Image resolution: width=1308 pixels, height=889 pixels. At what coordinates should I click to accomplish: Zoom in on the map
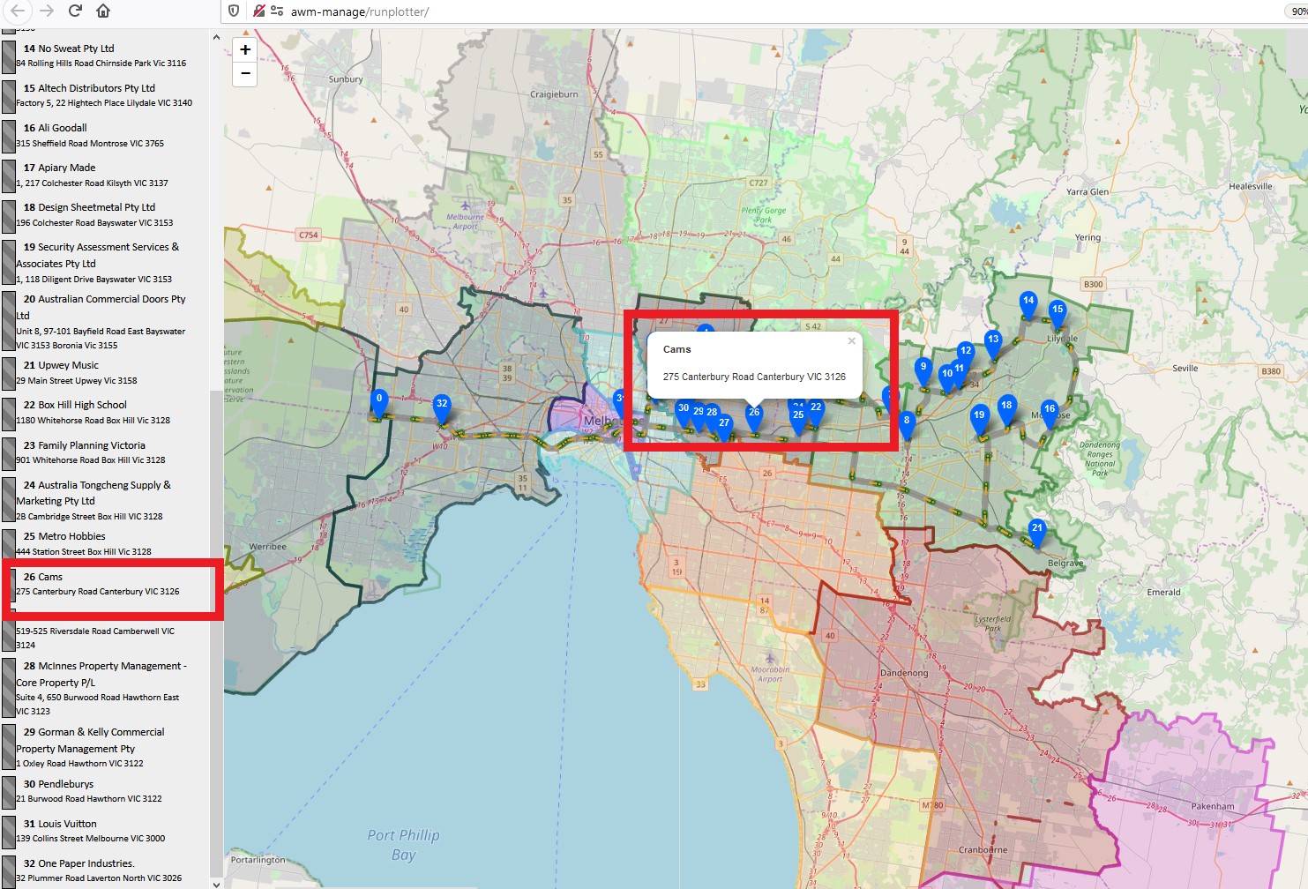coord(245,50)
